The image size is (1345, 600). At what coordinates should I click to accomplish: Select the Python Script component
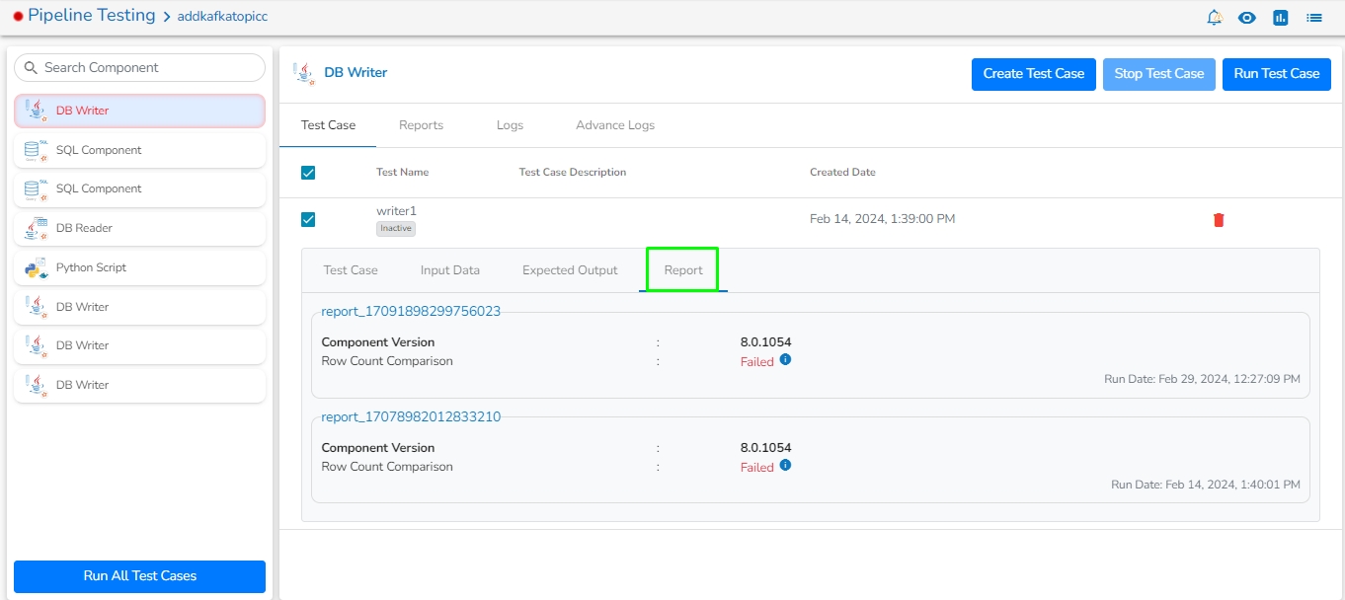(139, 267)
